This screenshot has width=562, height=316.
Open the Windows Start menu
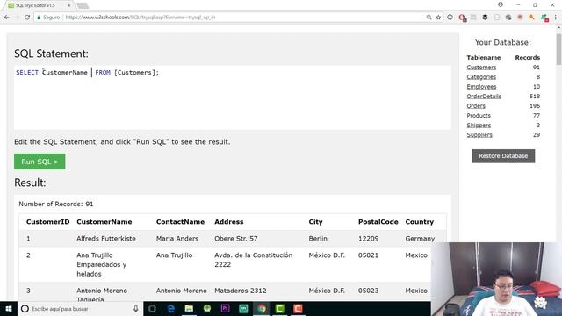point(9,308)
